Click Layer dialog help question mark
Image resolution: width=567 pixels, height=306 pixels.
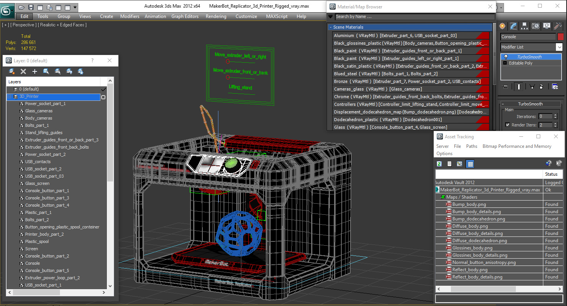tap(92, 60)
